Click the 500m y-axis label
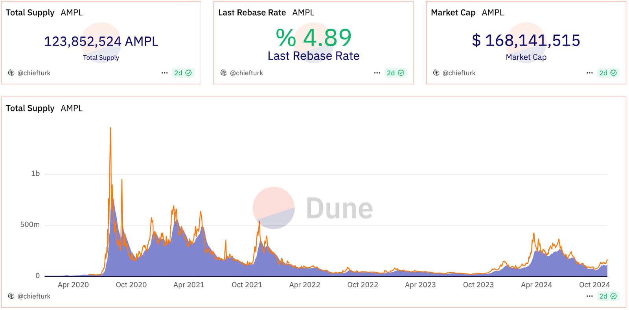 coord(30,224)
